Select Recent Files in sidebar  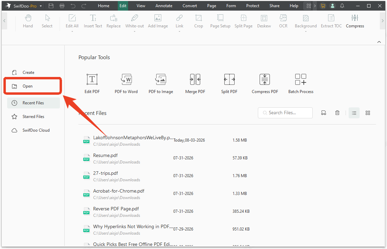point(34,103)
